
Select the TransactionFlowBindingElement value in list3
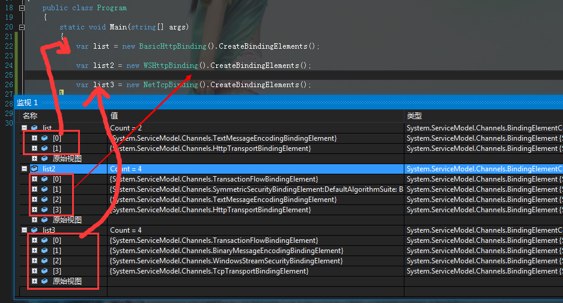point(214,240)
